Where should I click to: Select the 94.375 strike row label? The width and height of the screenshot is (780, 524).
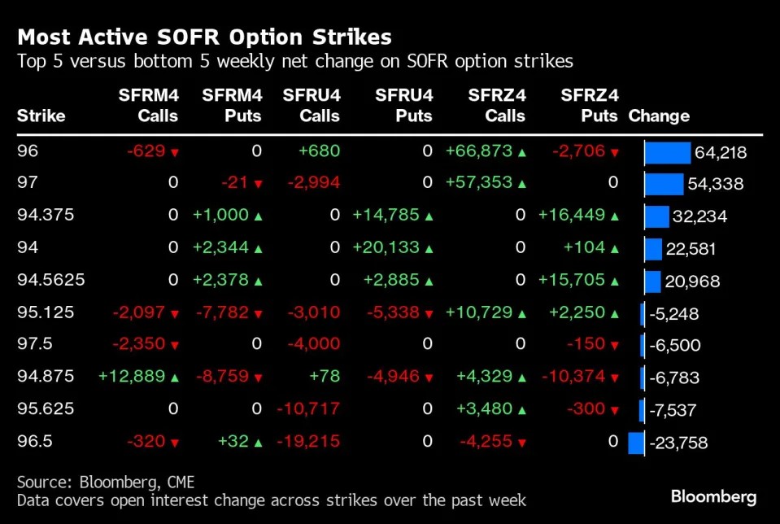[46, 215]
